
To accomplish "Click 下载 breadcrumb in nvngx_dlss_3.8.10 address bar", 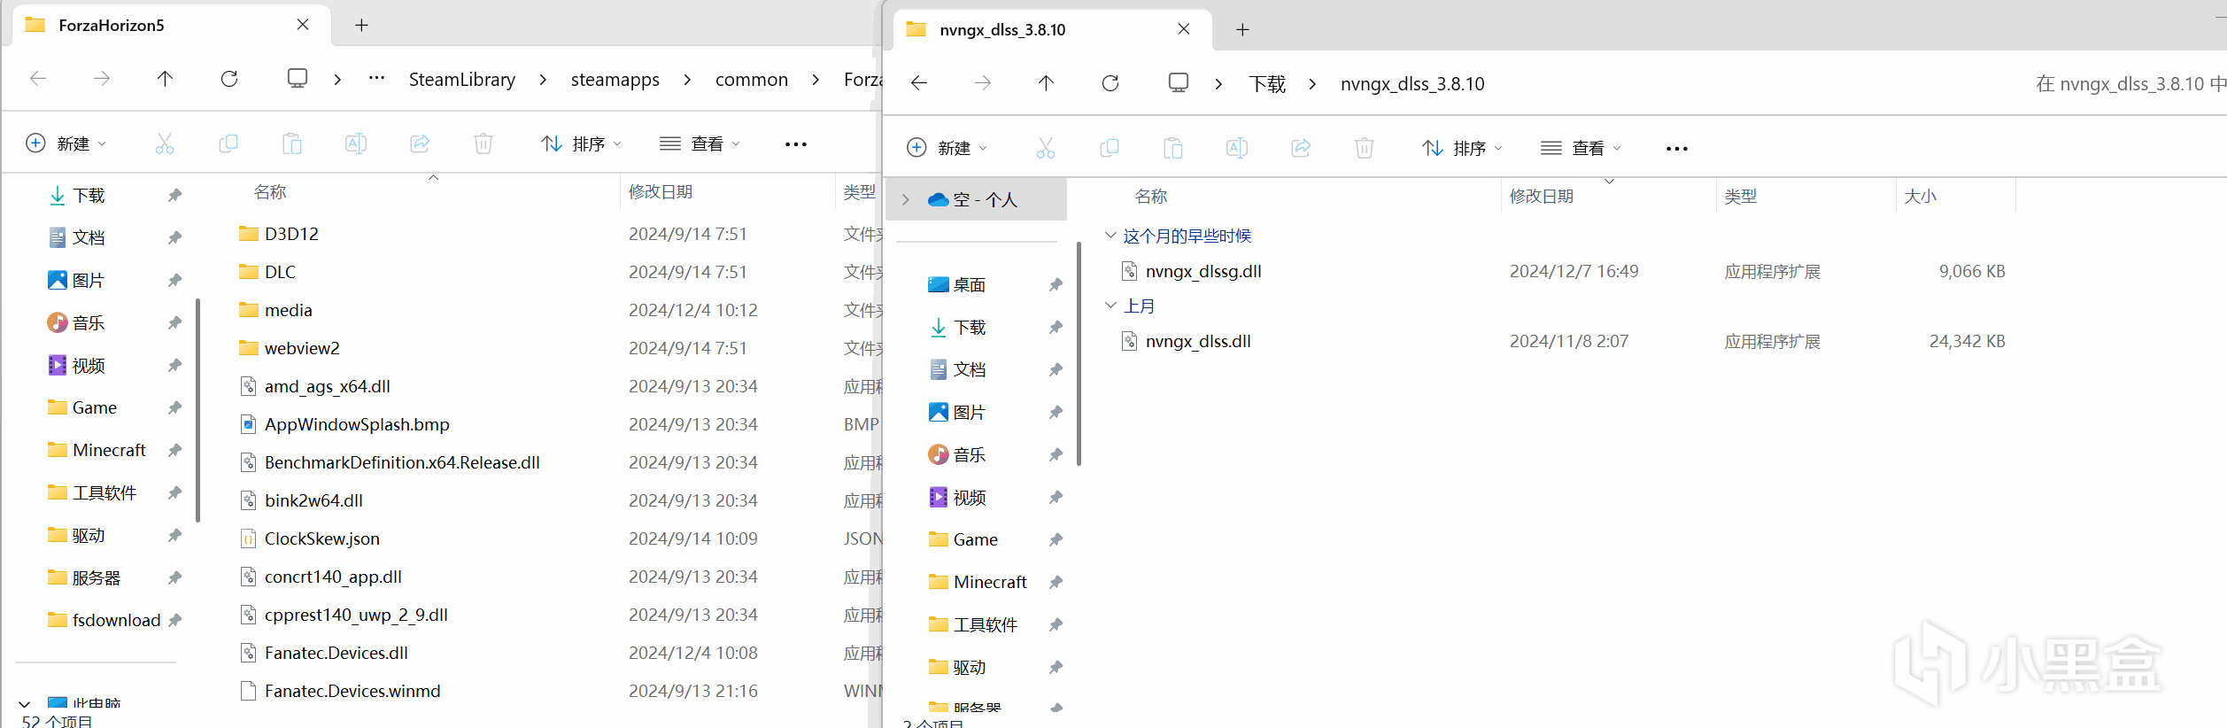I will (x=1267, y=84).
